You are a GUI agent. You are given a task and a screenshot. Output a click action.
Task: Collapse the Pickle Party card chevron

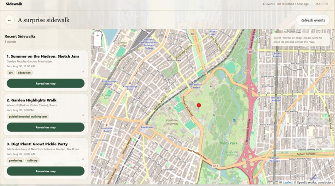[x=83, y=159]
